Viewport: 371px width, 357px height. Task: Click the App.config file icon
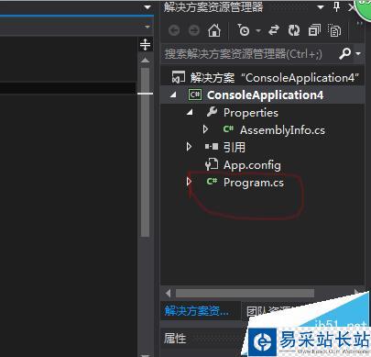[x=212, y=164]
